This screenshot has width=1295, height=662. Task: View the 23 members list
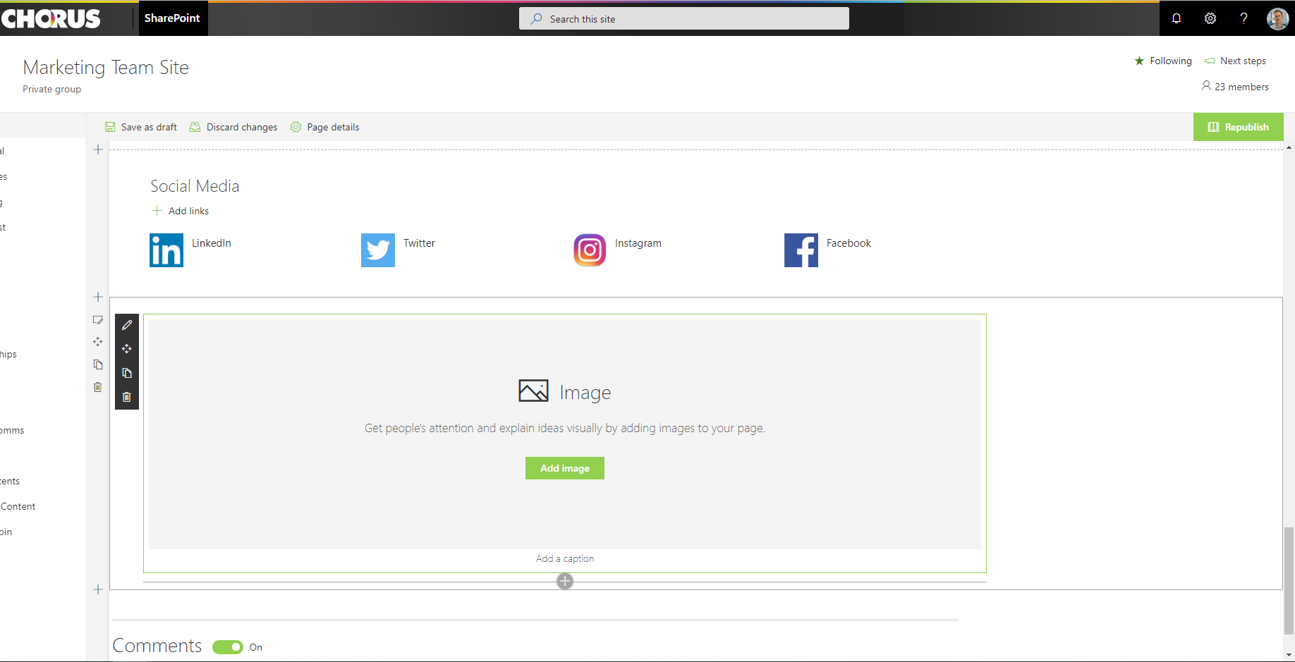pyautogui.click(x=1235, y=86)
